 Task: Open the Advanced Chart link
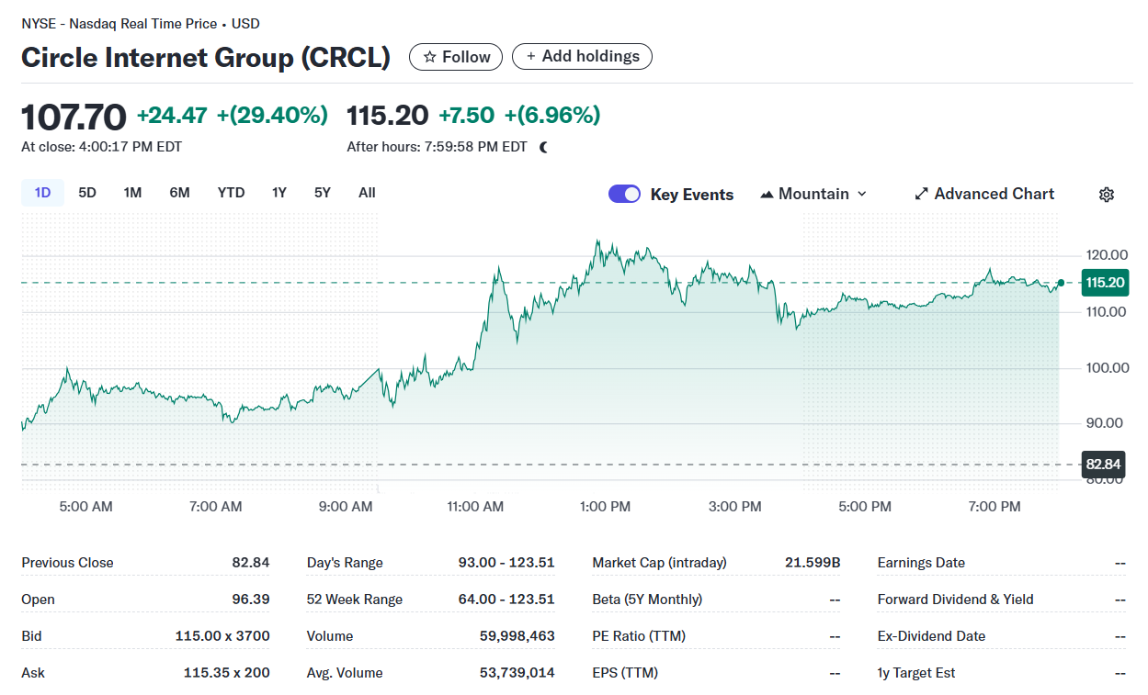(994, 195)
